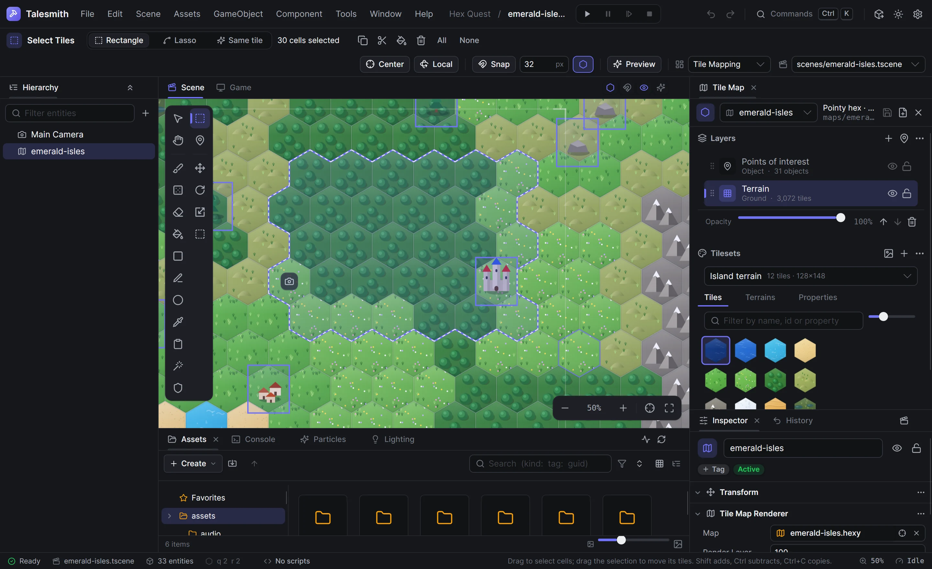This screenshot has height=569, width=932.
Task: Switch to the Terrains tab
Action: click(760, 297)
